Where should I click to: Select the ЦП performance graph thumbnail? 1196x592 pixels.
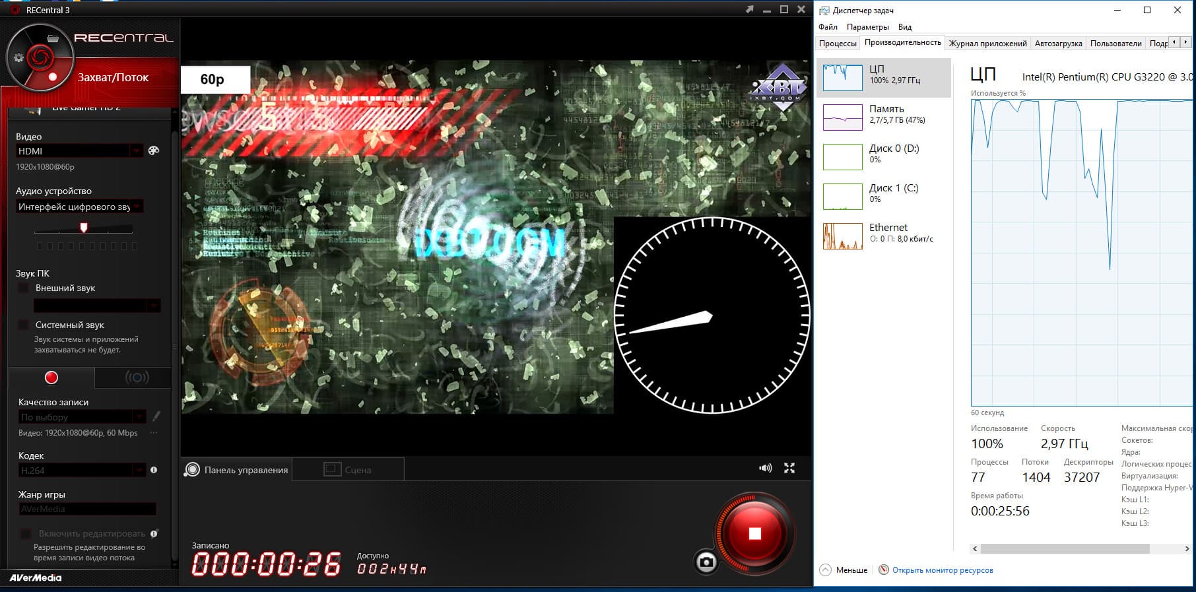tap(843, 78)
